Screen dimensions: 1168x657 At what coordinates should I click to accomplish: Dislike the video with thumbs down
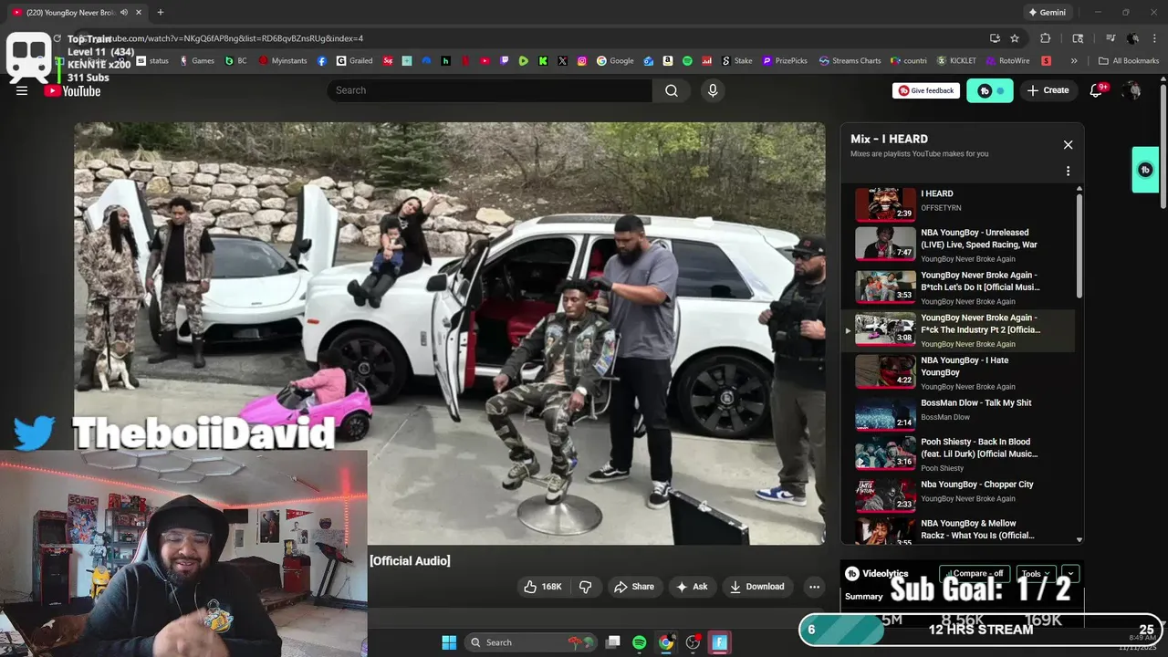click(x=586, y=587)
